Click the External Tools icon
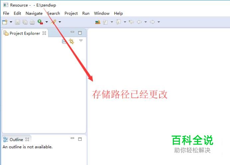Viewport: 230px width, 165px height. 54,22
